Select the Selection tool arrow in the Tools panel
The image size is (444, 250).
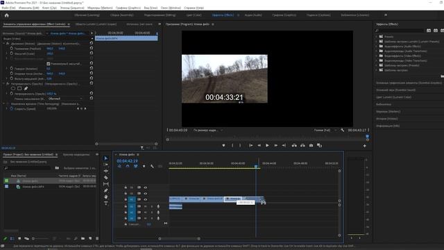click(x=106, y=158)
